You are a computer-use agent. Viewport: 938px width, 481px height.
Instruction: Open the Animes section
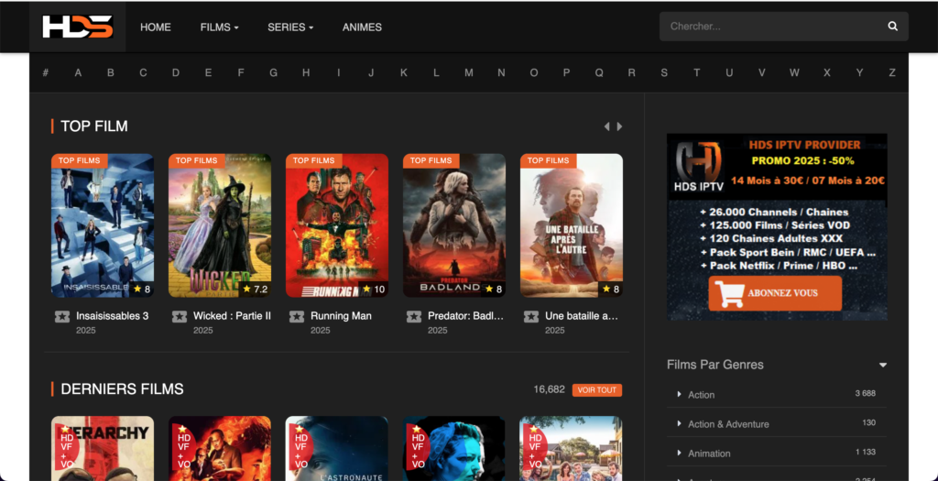pyautogui.click(x=362, y=27)
